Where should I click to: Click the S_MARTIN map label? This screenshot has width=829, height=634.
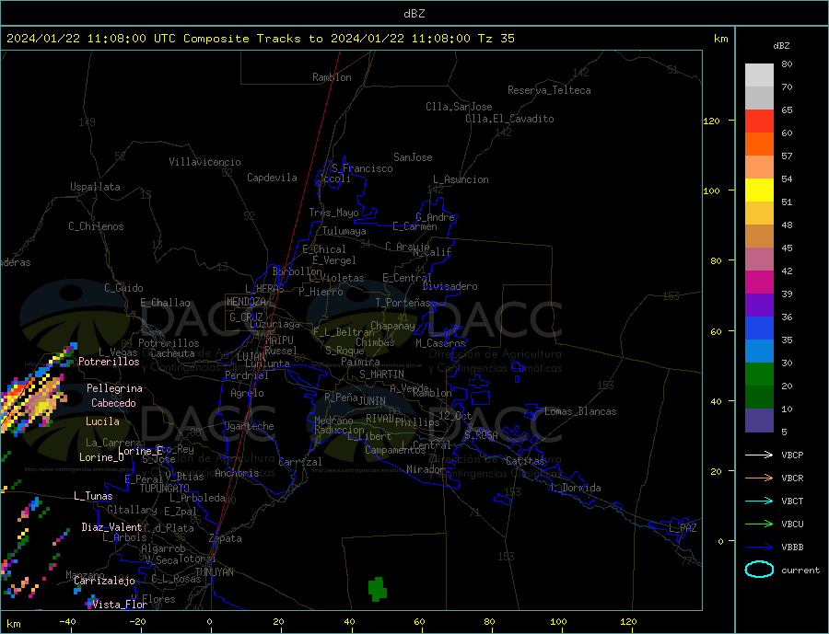(x=381, y=375)
